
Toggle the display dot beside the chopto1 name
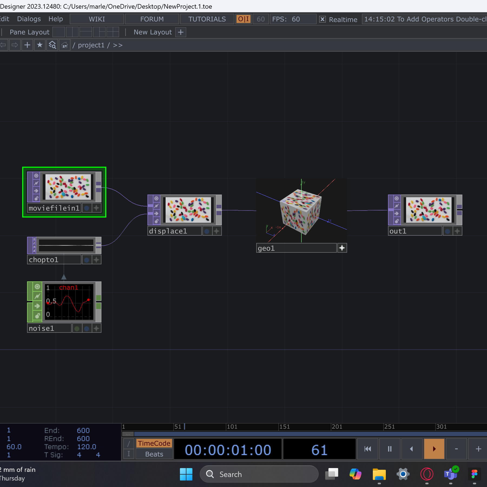pyautogui.click(x=87, y=260)
